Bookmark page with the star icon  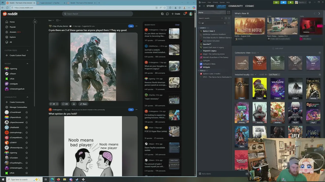(x=165, y=8)
